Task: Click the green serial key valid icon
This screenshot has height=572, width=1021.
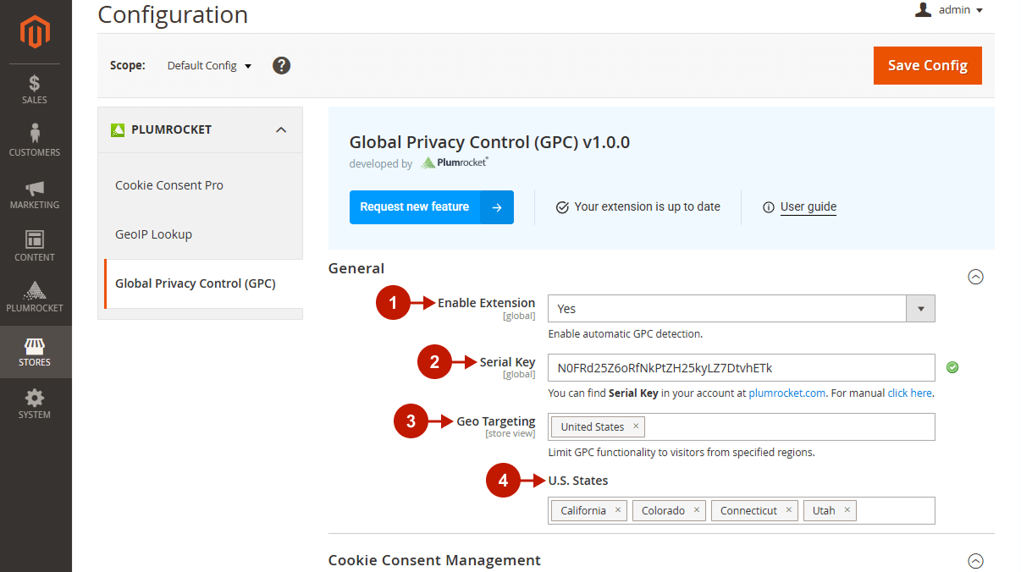Action: click(952, 367)
